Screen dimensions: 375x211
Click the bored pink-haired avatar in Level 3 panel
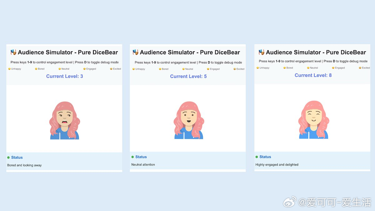[64, 120]
